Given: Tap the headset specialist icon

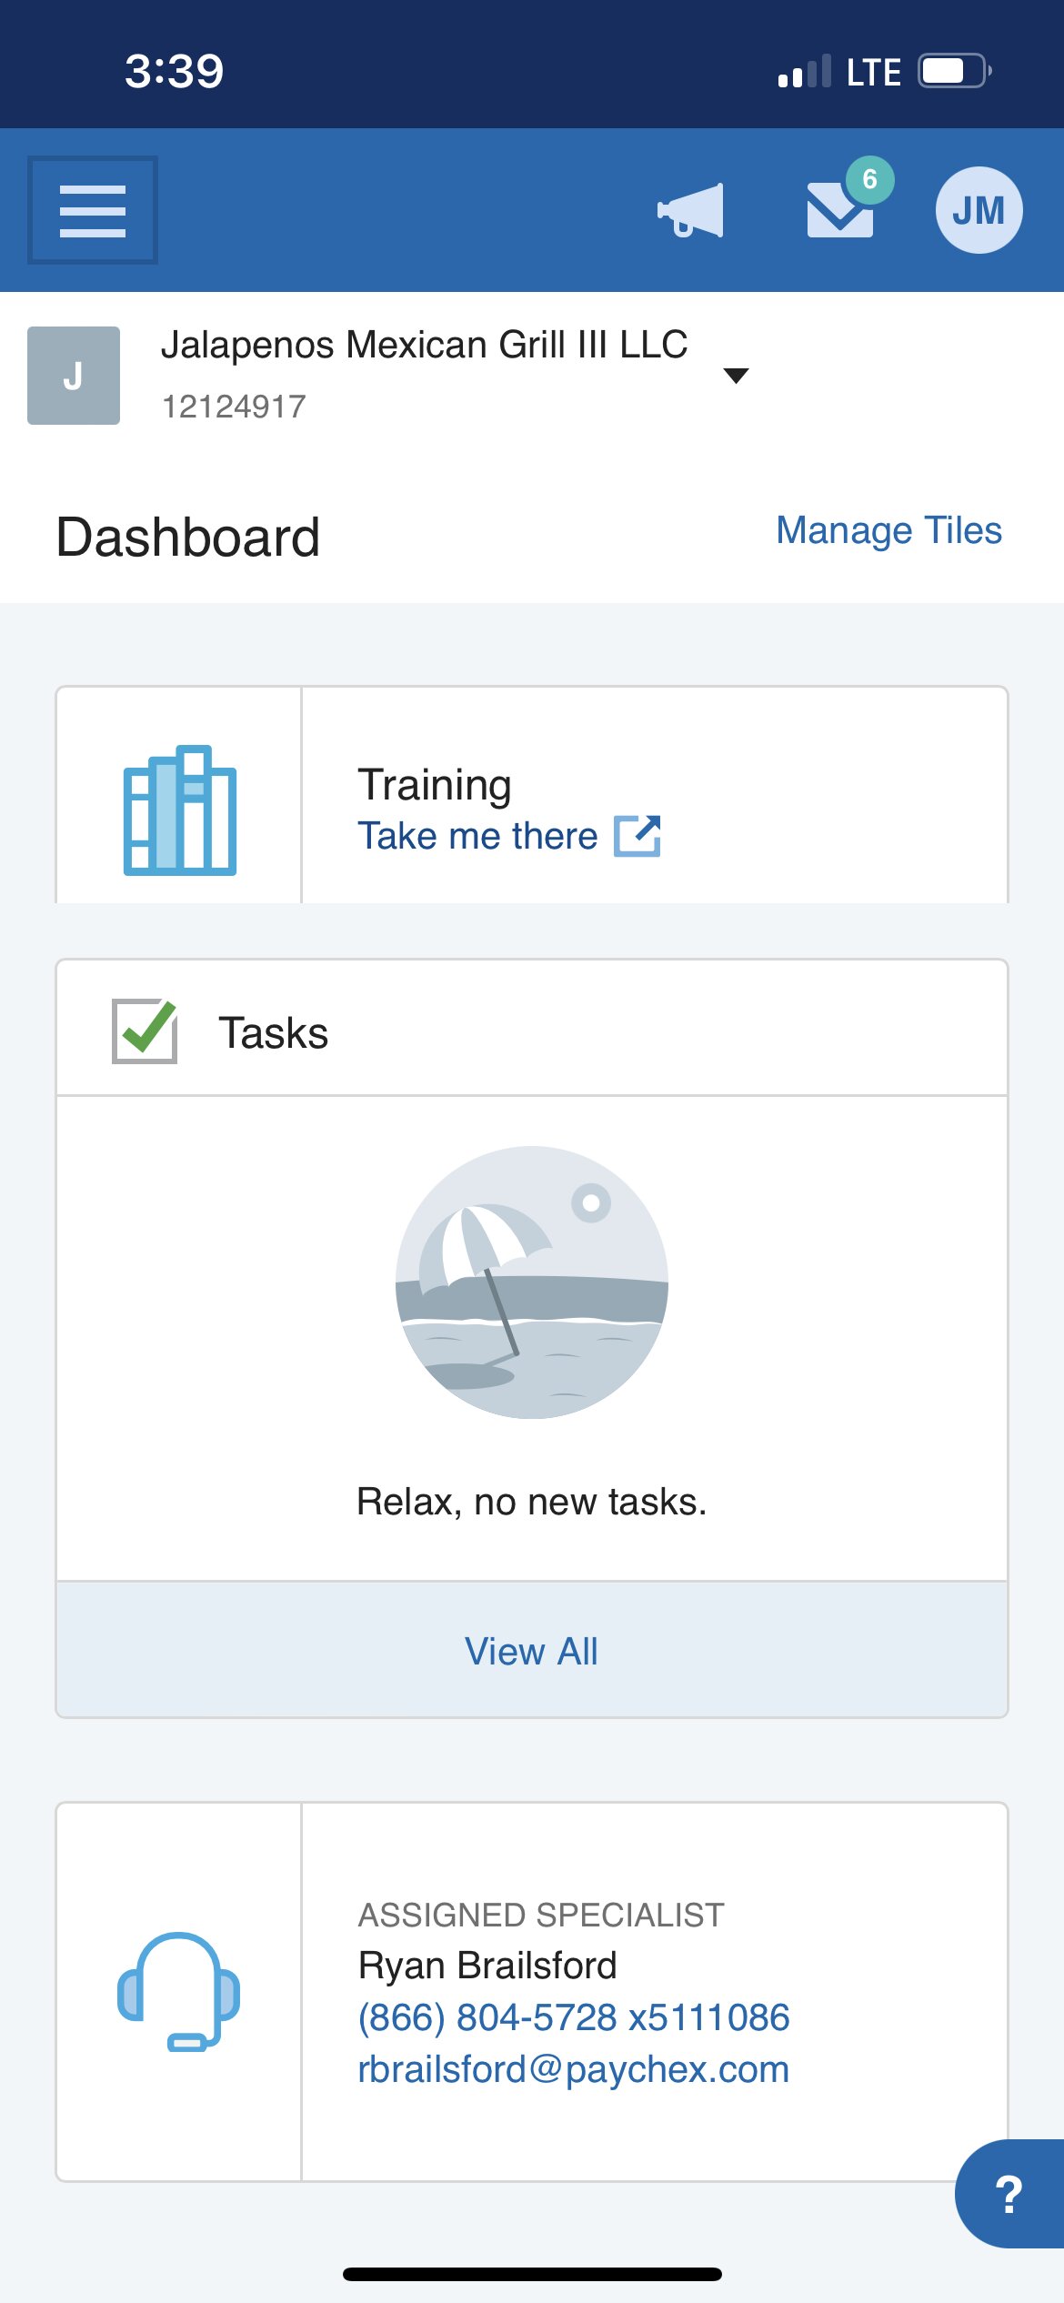Looking at the screenshot, I should click(x=179, y=1991).
